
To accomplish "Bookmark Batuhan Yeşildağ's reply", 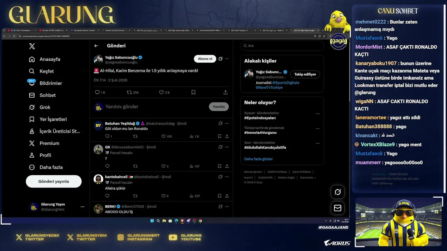I will (x=219, y=136).
